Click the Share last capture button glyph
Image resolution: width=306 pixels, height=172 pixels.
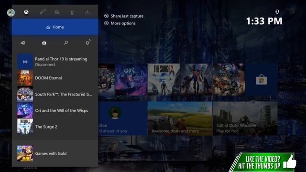106,16
